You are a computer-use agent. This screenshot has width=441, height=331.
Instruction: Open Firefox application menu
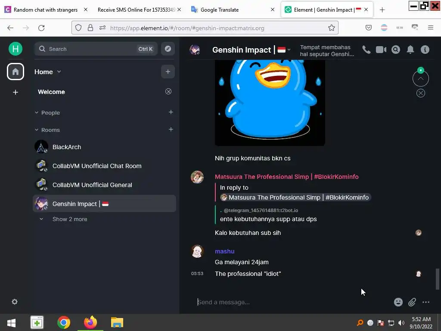coord(430,28)
